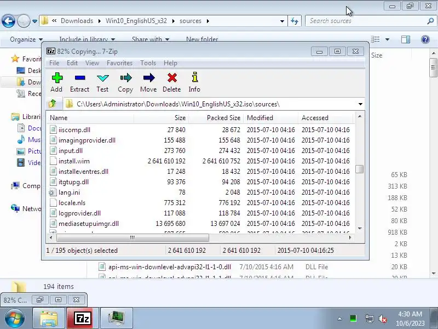Click the Extract toolbar icon in 7-Zip
Image resolution: width=438 pixels, height=329 pixels.
click(x=80, y=78)
